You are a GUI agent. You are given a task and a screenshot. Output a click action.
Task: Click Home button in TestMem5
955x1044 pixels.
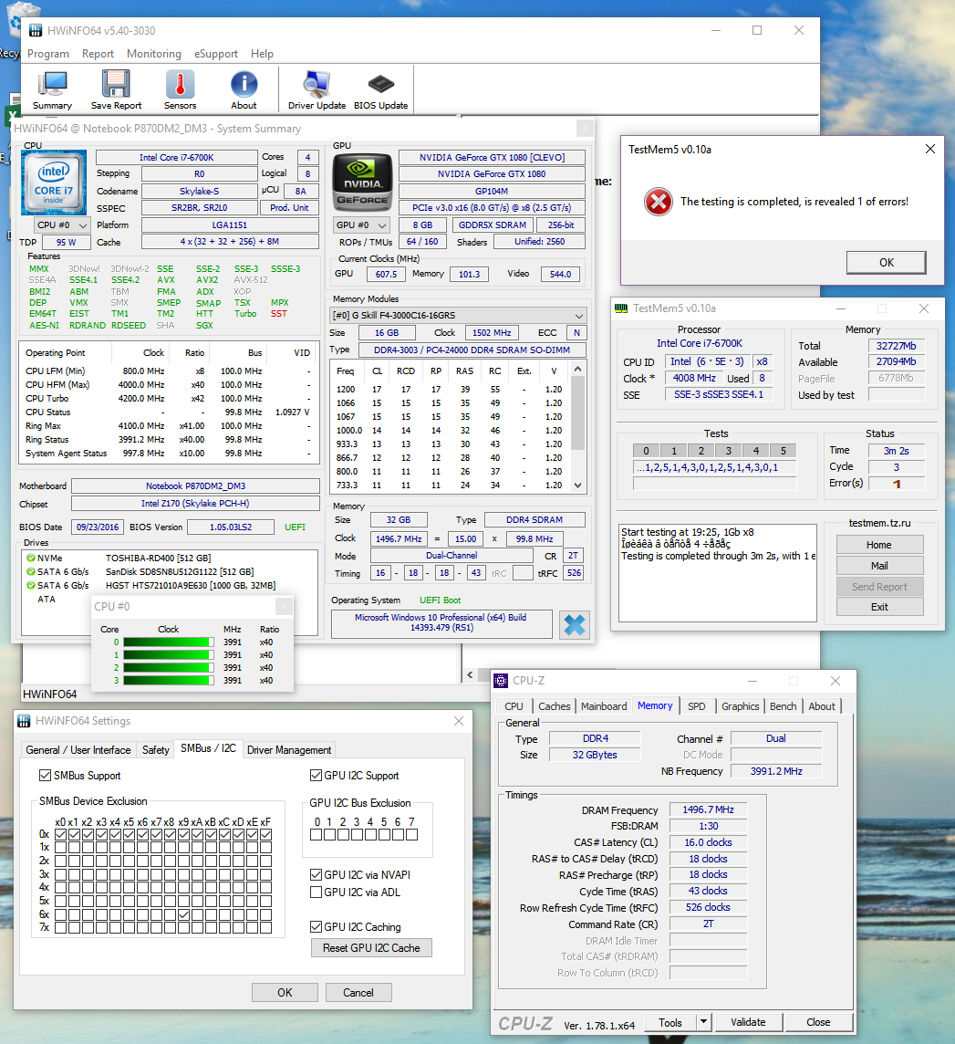point(879,545)
